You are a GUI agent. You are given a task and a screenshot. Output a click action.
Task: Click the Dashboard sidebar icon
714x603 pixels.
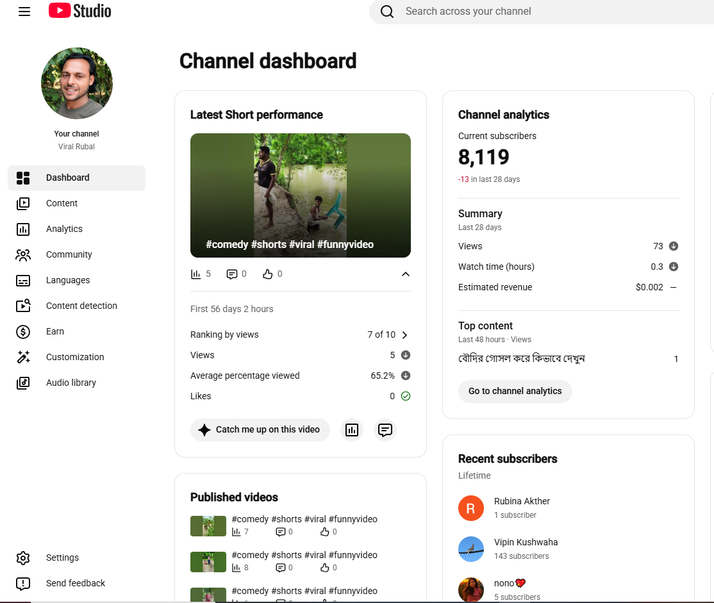click(23, 178)
